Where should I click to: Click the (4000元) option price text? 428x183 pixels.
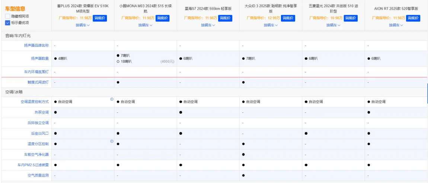[x=167, y=62]
